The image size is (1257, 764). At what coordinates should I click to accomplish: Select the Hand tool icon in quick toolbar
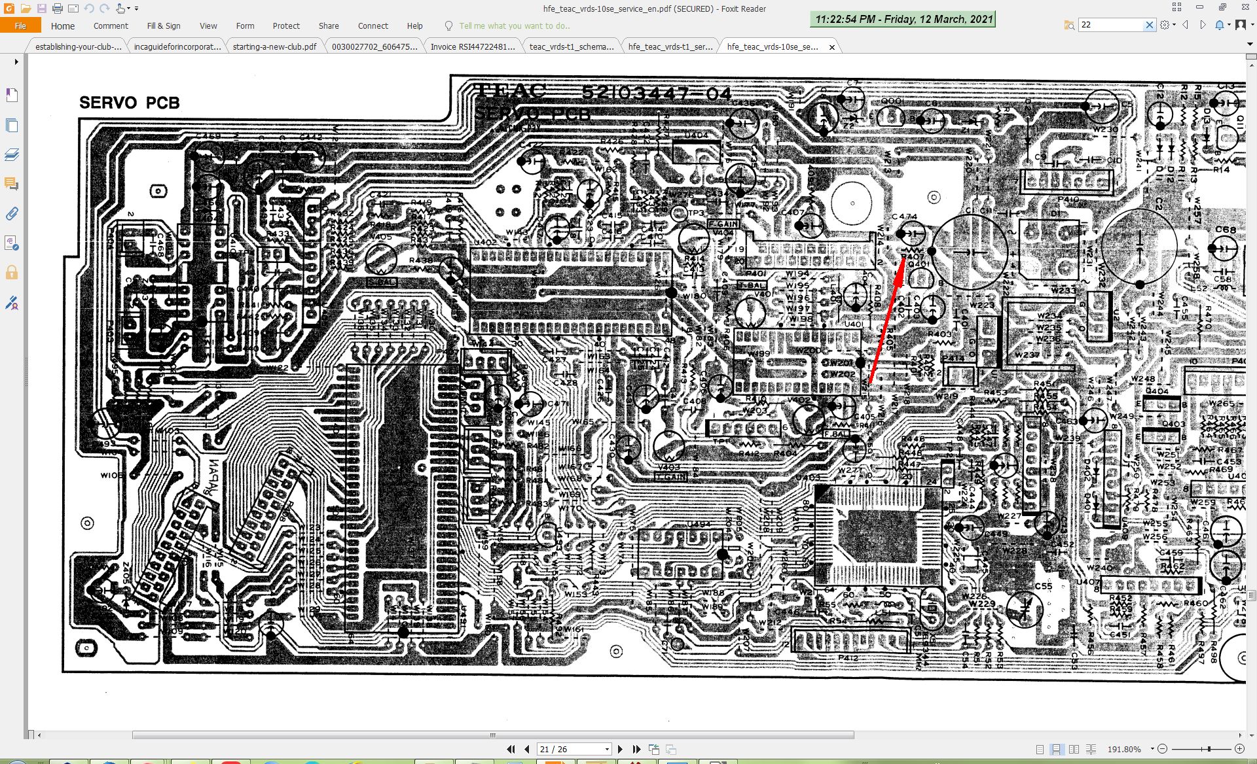(120, 9)
